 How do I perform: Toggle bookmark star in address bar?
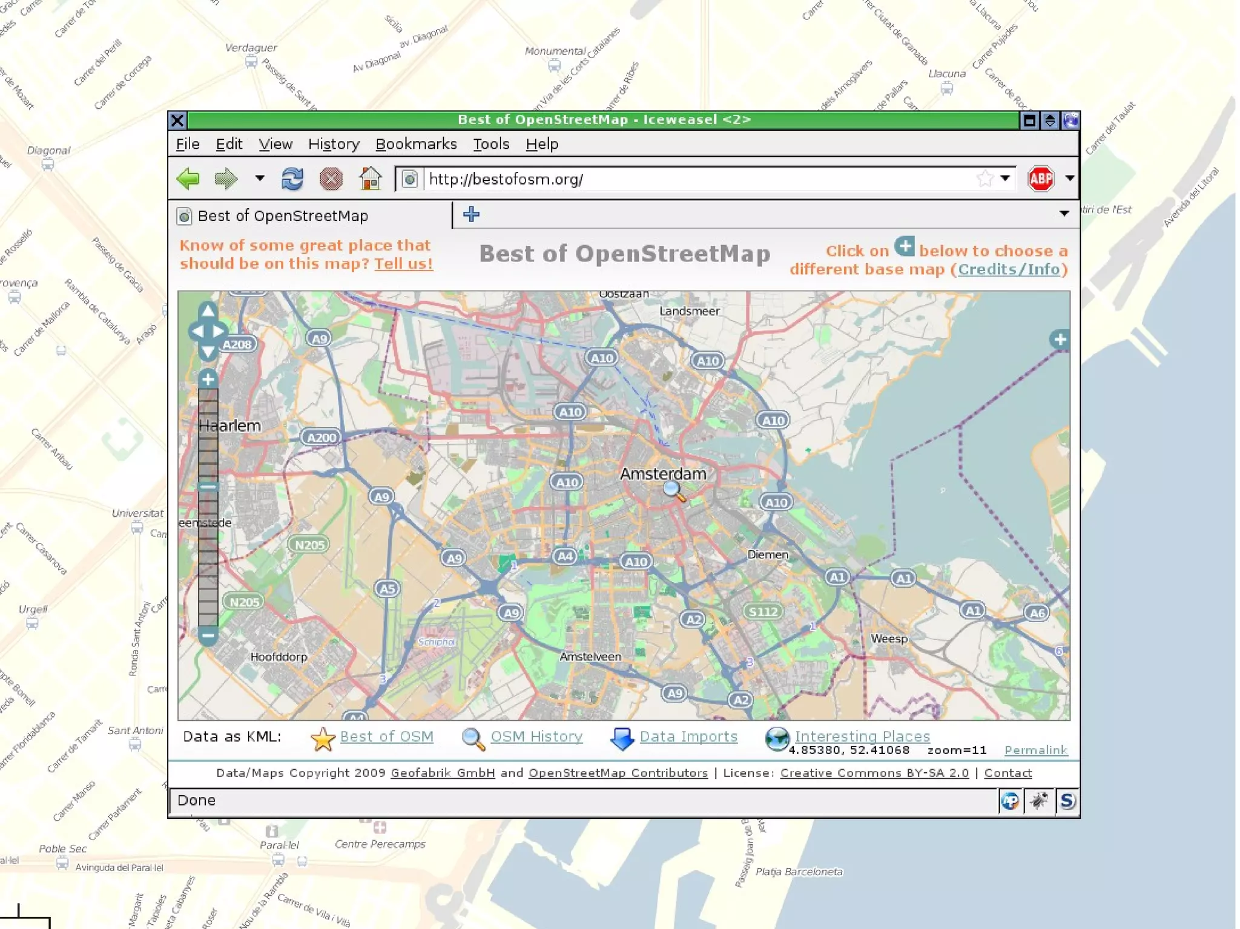tap(984, 179)
